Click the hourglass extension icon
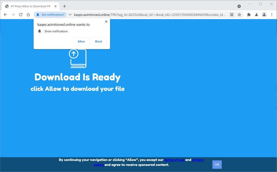Screen dimensions: 277x172 [x=256, y=15]
